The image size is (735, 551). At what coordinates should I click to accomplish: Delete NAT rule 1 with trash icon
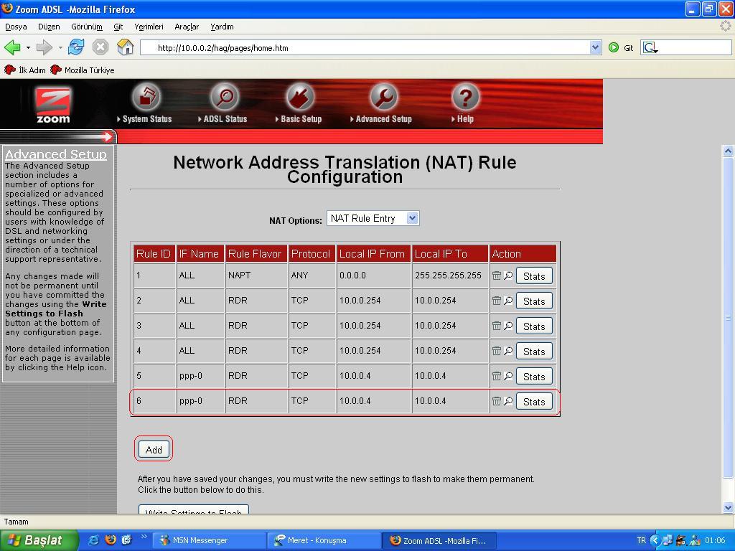497,275
